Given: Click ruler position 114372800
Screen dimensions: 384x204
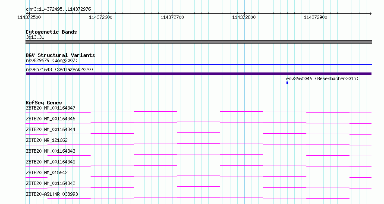Looking at the screenshot, I should [x=244, y=17].
